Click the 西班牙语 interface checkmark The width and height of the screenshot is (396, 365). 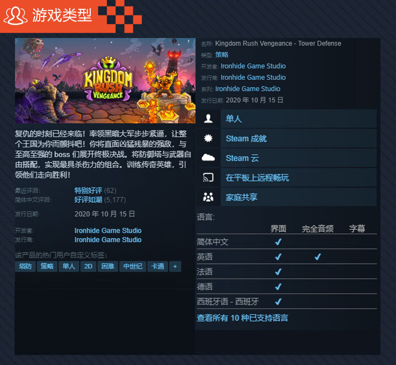278,301
